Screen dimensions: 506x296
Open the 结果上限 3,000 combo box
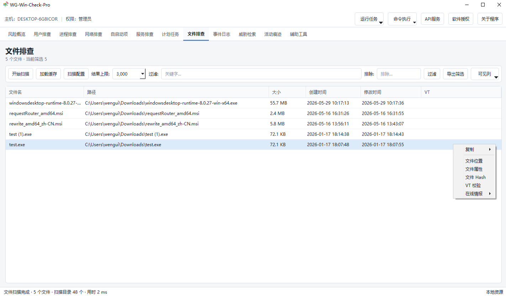pyautogui.click(x=129, y=74)
